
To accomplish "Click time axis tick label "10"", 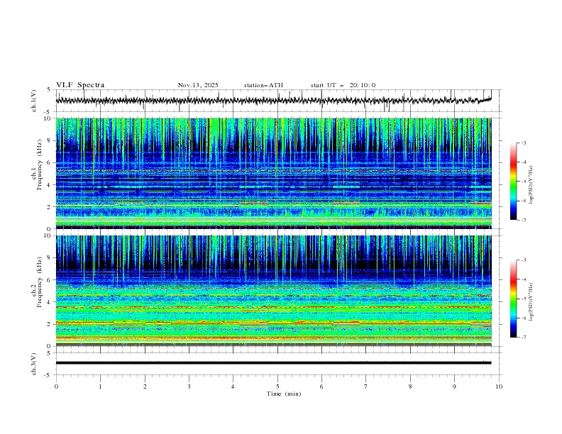I will tap(499, 386).
